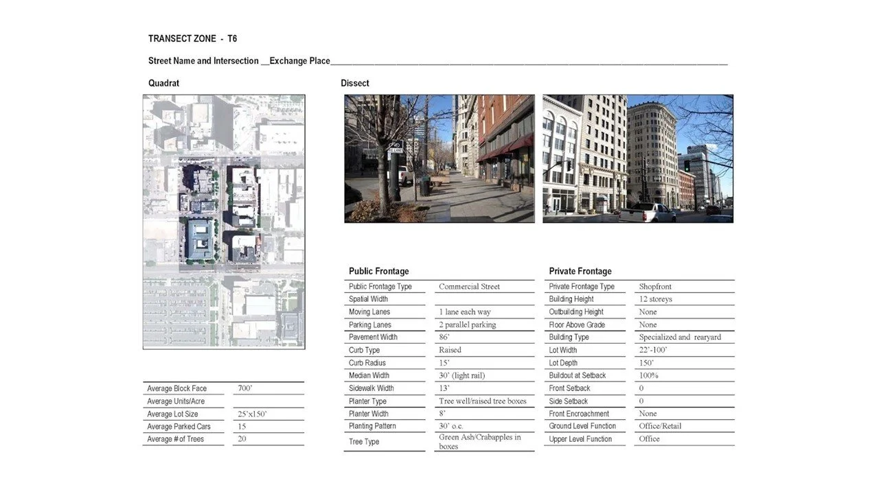The width and height of the screenshot is (879, 494).
Task: Click the 'Ground Level Function' label
Action: pyautogui.click(x=581, y=426)
